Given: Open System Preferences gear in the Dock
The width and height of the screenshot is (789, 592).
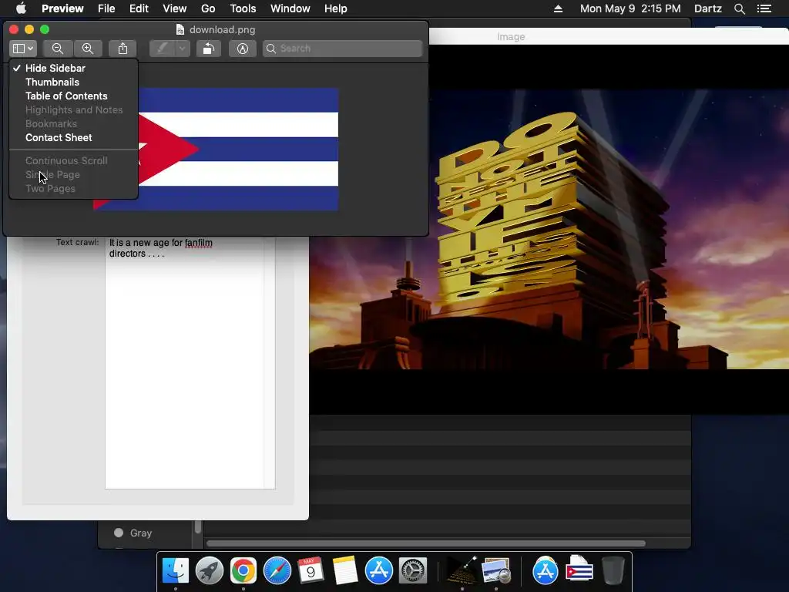Looking at the screenshot, I should pyautogui.click(x=413, y=571).
